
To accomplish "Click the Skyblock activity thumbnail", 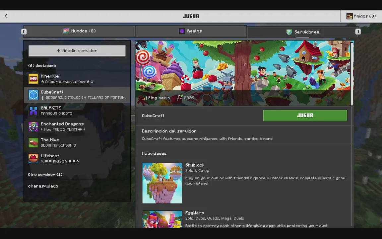I will point(162,183).
